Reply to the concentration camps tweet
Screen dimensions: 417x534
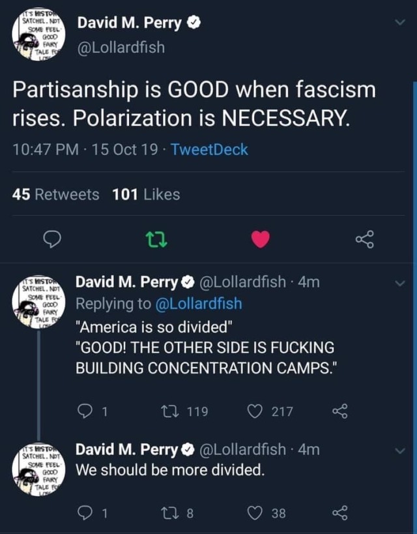(86, 411)
